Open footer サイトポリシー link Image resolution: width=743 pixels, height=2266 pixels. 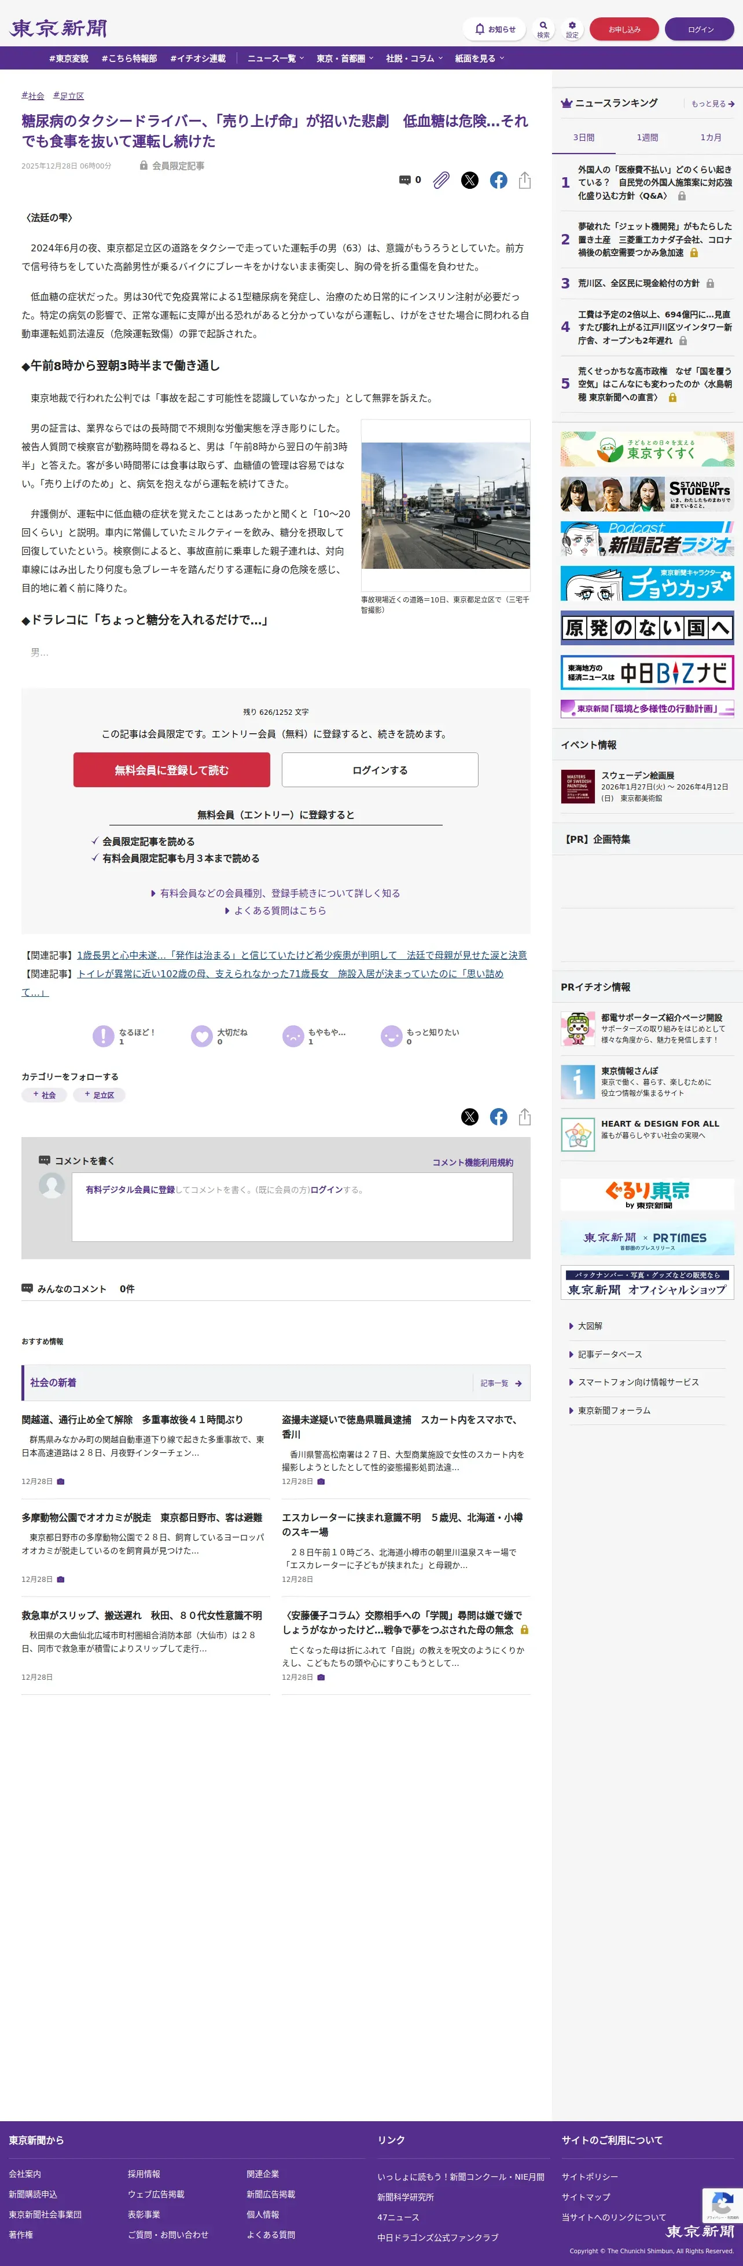(x=590, y=2176)
